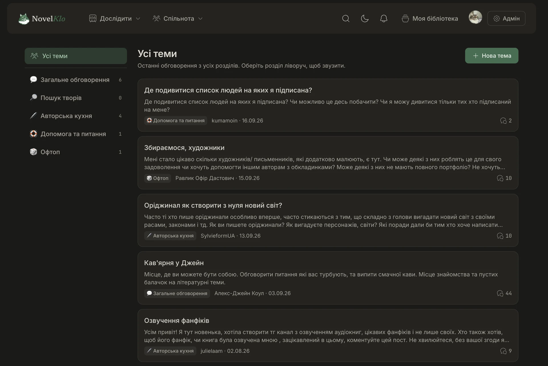
Task: Click the library cup icon
Action: click(405, 19)
